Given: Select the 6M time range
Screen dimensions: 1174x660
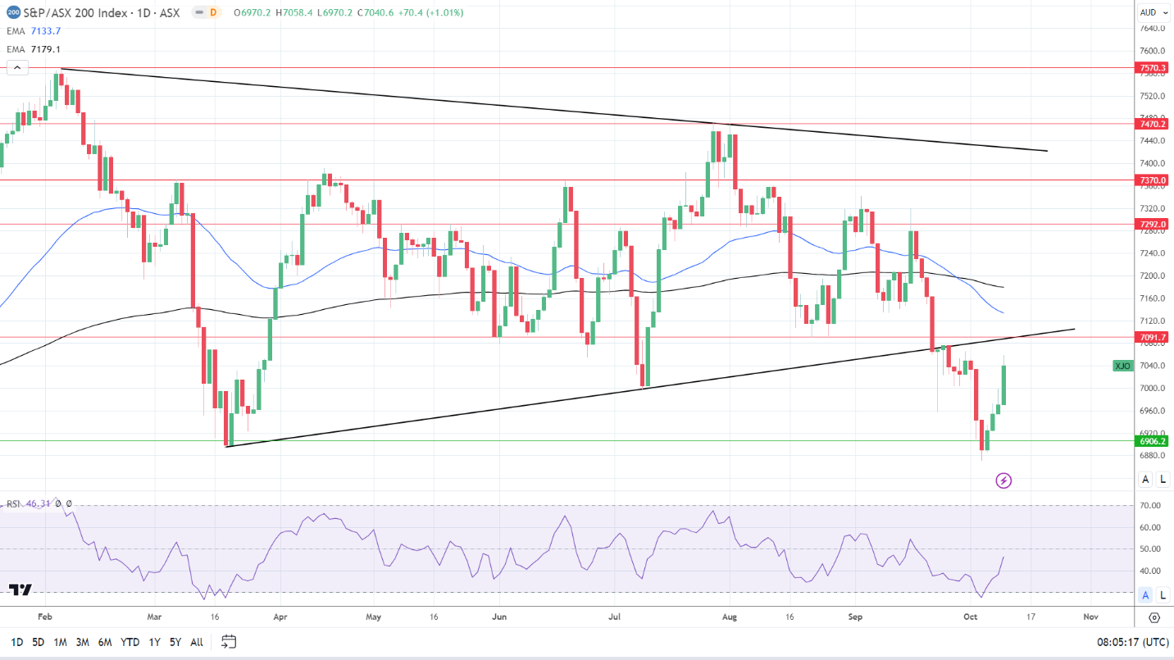Looking at the screenshot, I should click(x=105, y=642).
